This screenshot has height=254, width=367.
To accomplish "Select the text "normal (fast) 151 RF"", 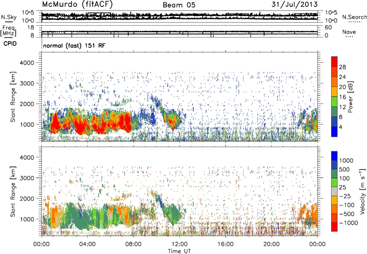I will coord(74,45).
